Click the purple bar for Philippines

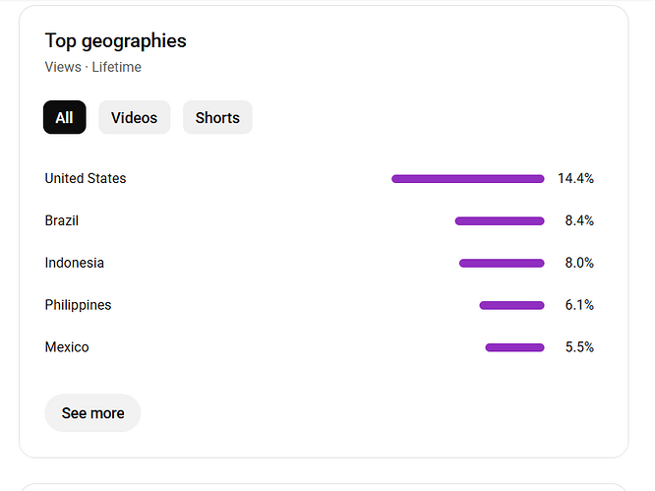coord(511,306)
